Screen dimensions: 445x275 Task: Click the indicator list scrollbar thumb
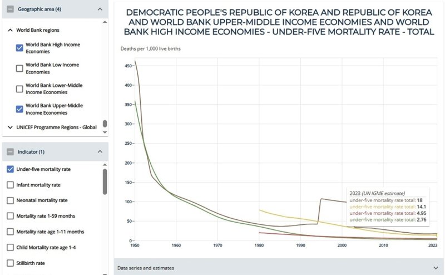pos(105,181)
